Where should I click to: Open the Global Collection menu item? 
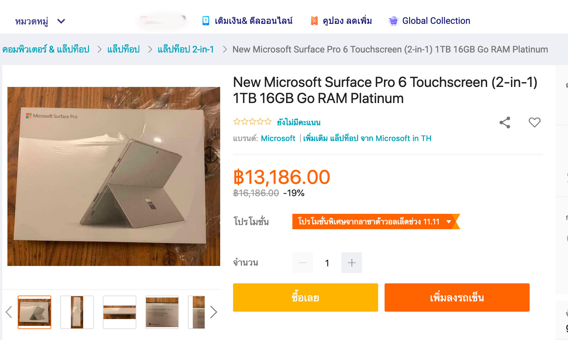click(436, 21)
